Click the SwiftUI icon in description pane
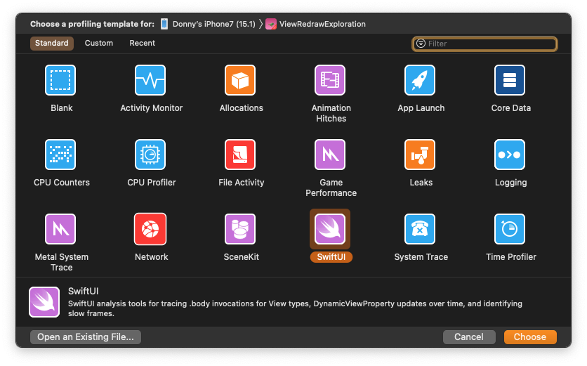The image size is (587, 366). 44,302
